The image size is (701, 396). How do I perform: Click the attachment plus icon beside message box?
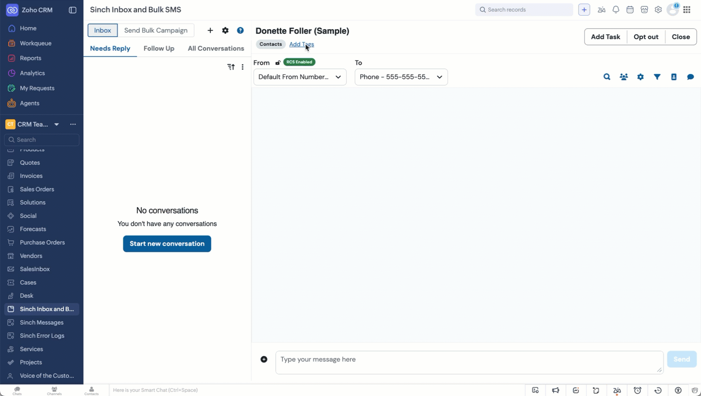point(264,359)
